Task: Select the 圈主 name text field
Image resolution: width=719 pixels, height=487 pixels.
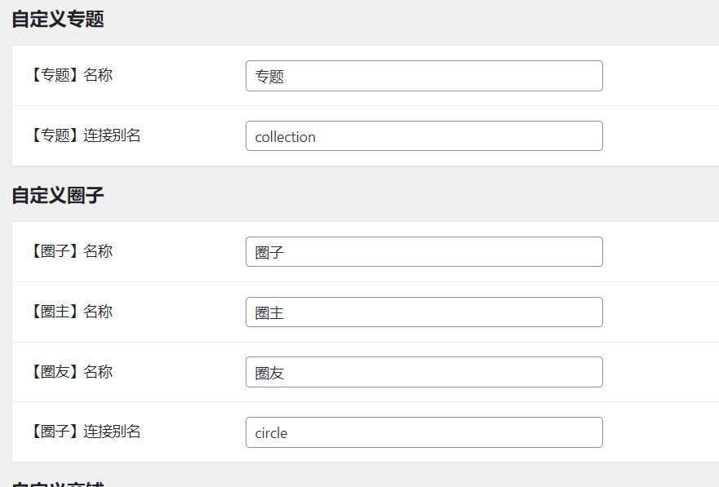Action: coord(424,312)
